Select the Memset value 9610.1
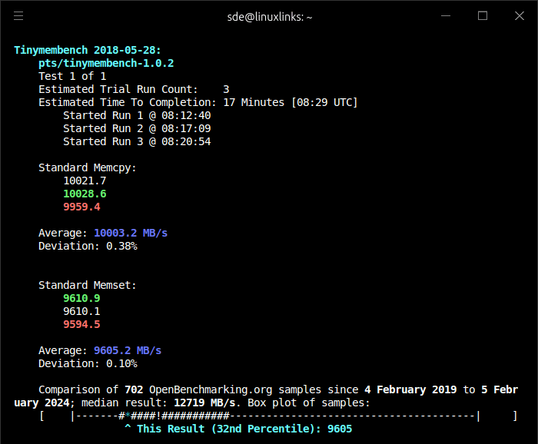 (x=81, y=311)
